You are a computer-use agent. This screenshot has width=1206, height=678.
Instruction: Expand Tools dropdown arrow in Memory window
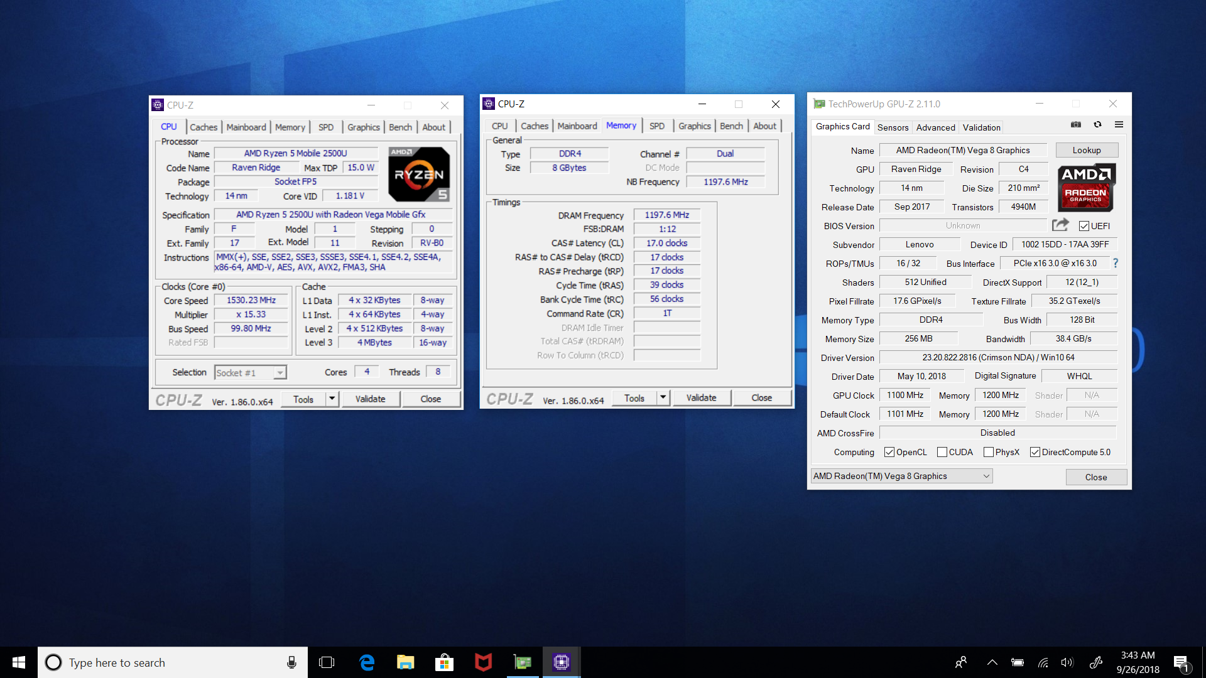coord(663,397)
